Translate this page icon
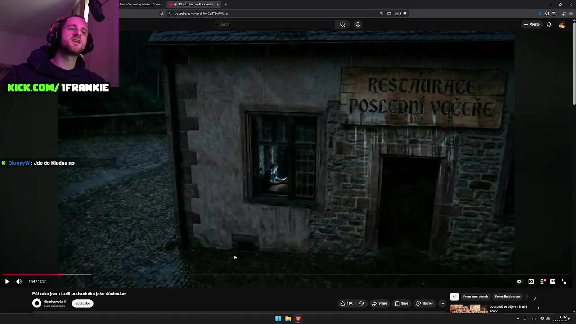Viewport: 576px width, 324px height. (x=382, y=13)
